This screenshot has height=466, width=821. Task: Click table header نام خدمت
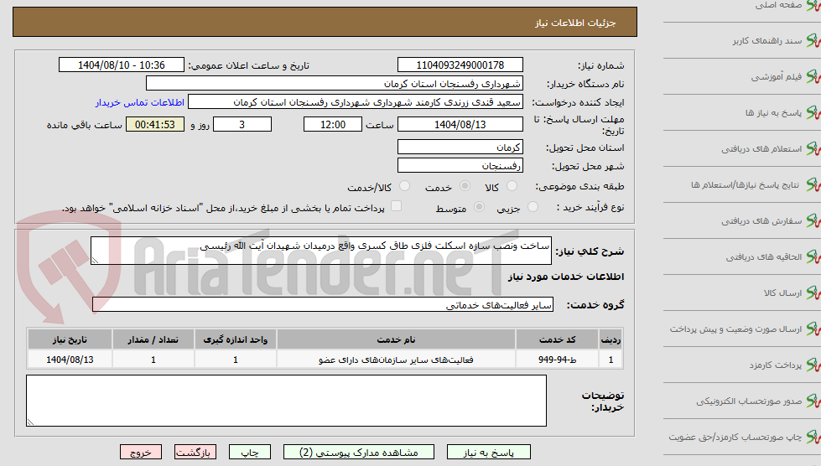pyautogui.click(x=396, y=339)
